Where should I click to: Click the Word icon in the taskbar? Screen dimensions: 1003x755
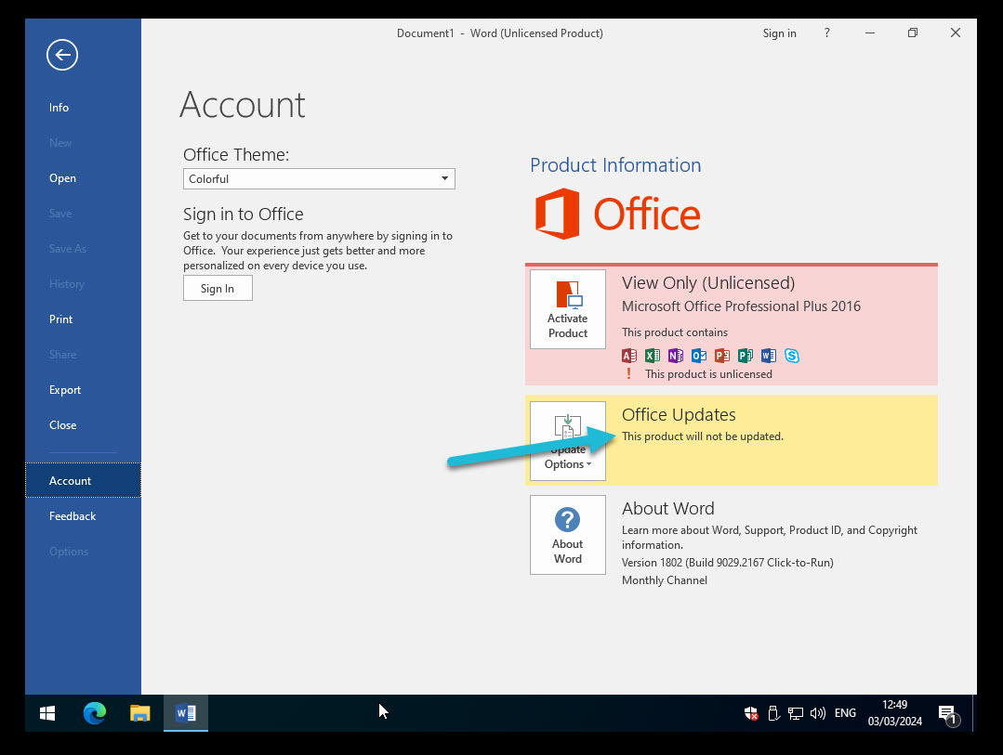pyautogui.click(x=186, y=713)
